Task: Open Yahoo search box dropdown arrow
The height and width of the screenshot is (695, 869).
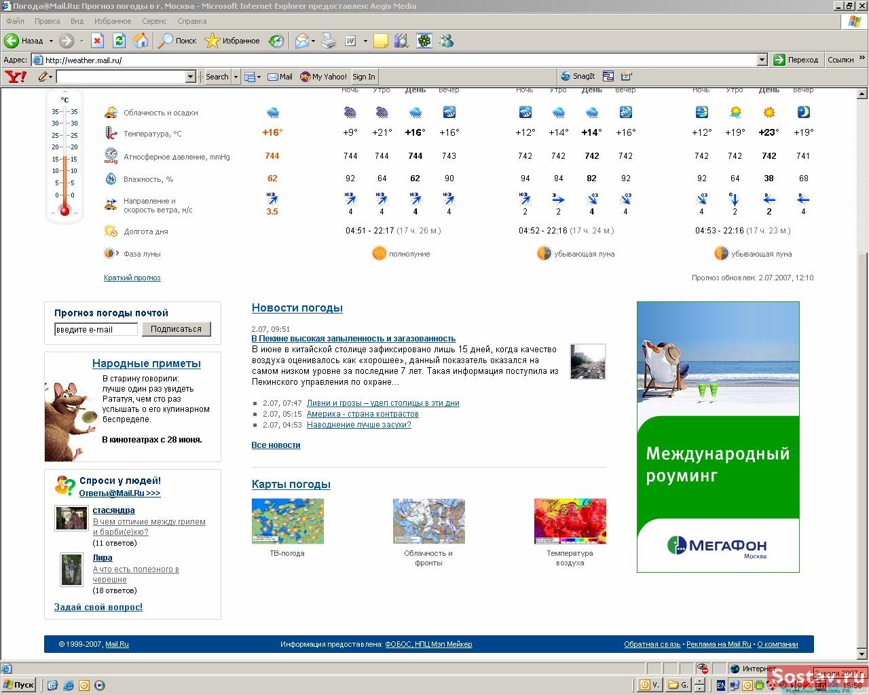Action: [190, 77]
